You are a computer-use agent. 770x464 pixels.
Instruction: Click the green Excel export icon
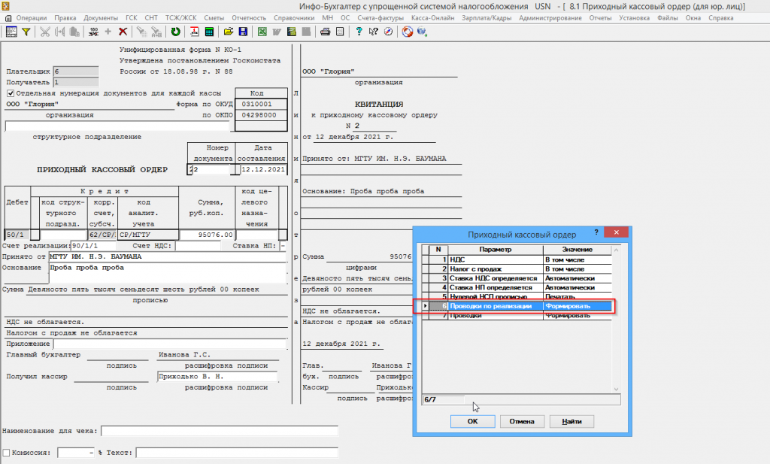pos(262,32)
